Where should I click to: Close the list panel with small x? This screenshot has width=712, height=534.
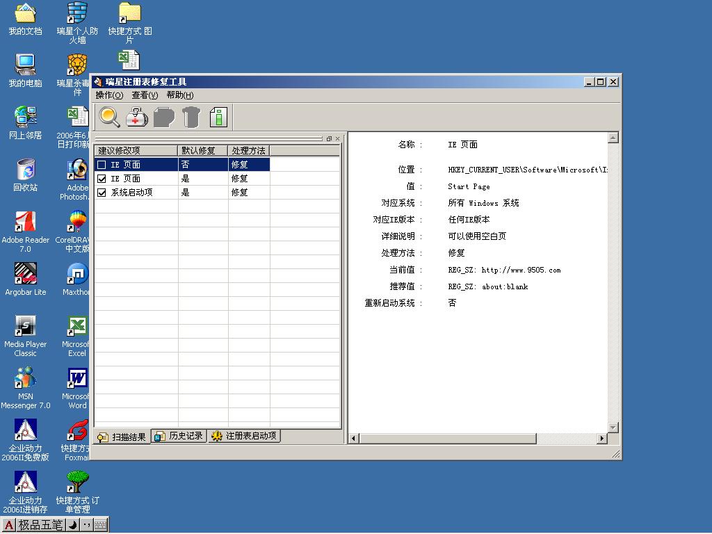[x=337, y=138]
